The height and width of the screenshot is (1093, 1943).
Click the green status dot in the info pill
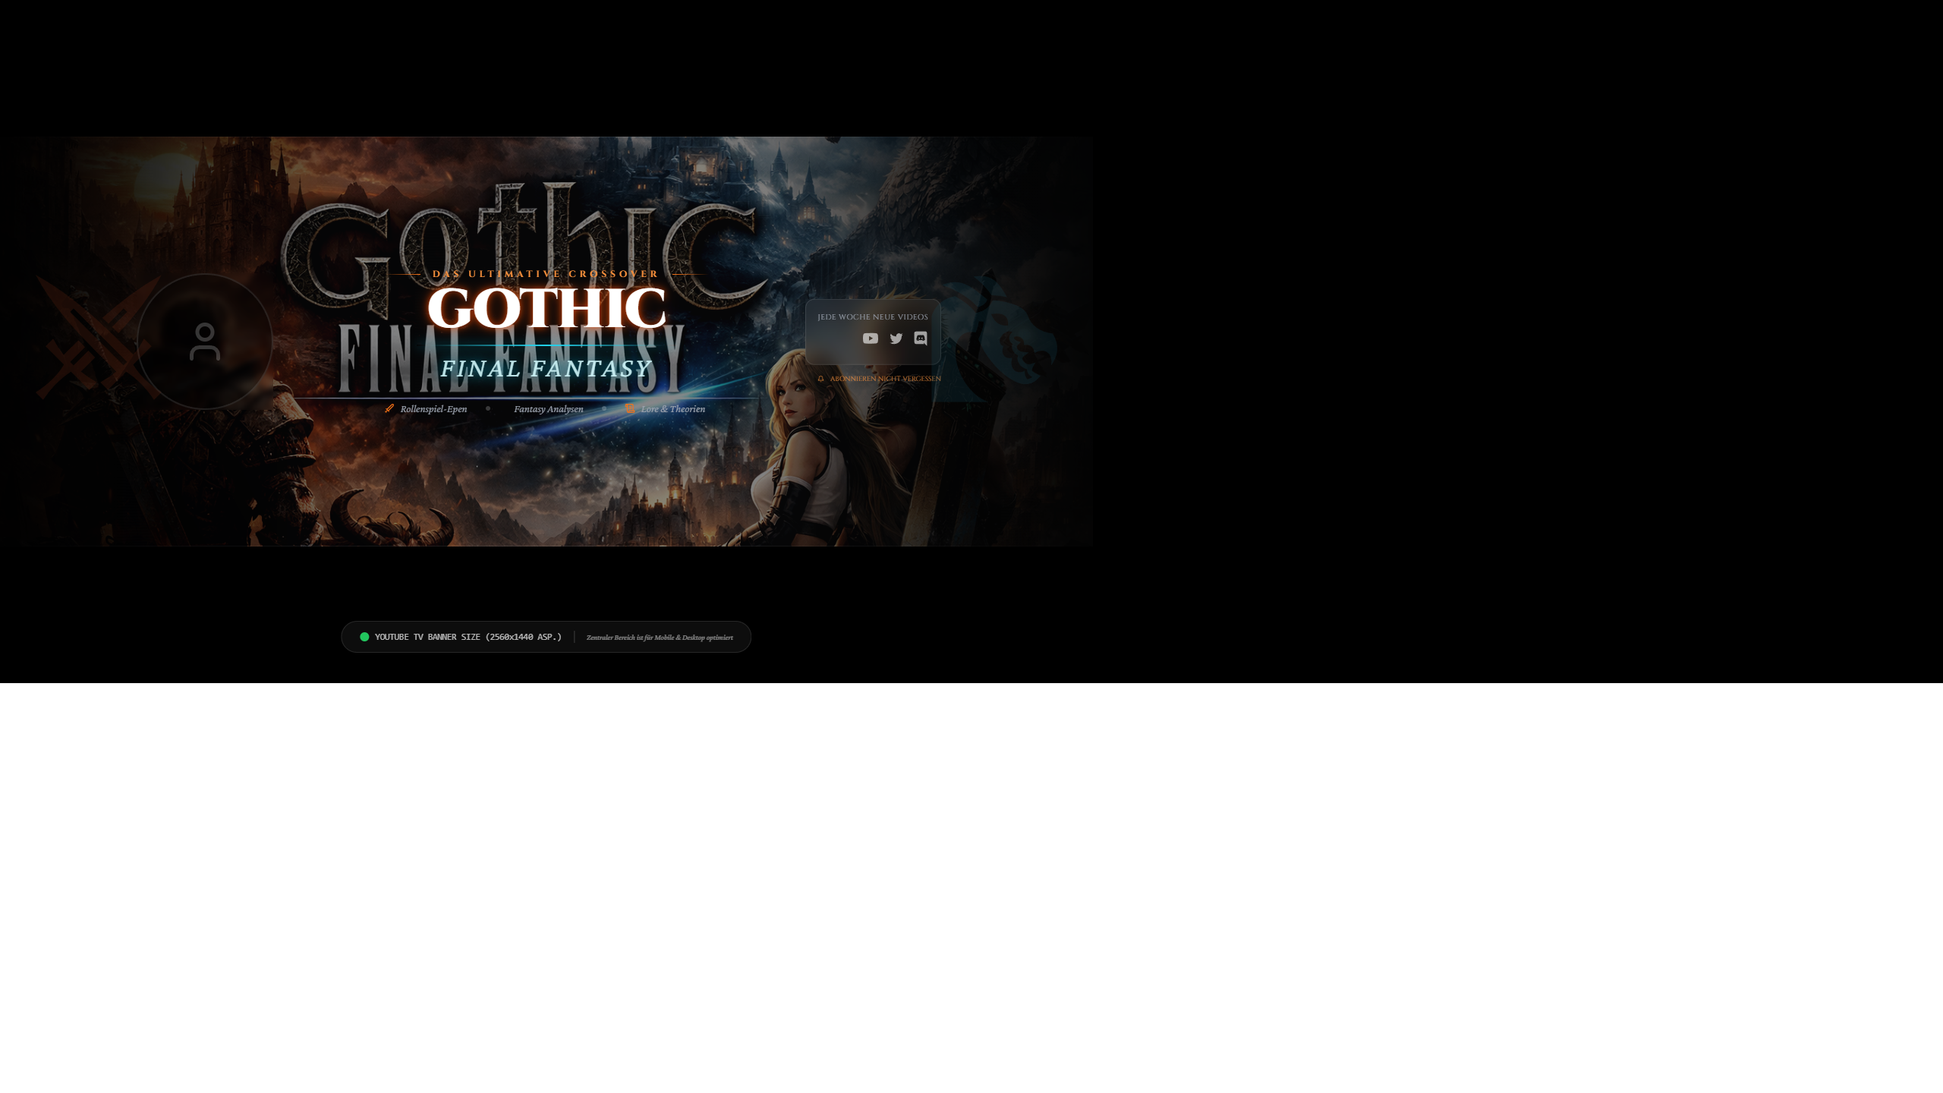(364, 637)
